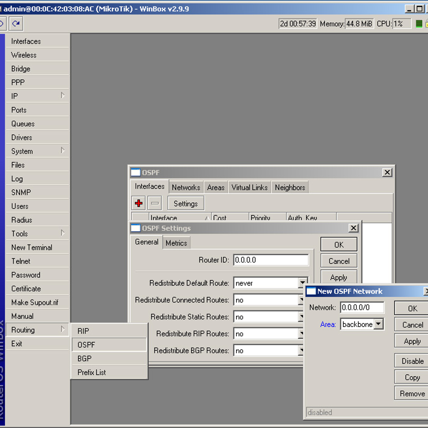This screenshot has height=428, width=428.
Task: Click OK in OSPF Settings dialog
Action: (x=339, y=244)
